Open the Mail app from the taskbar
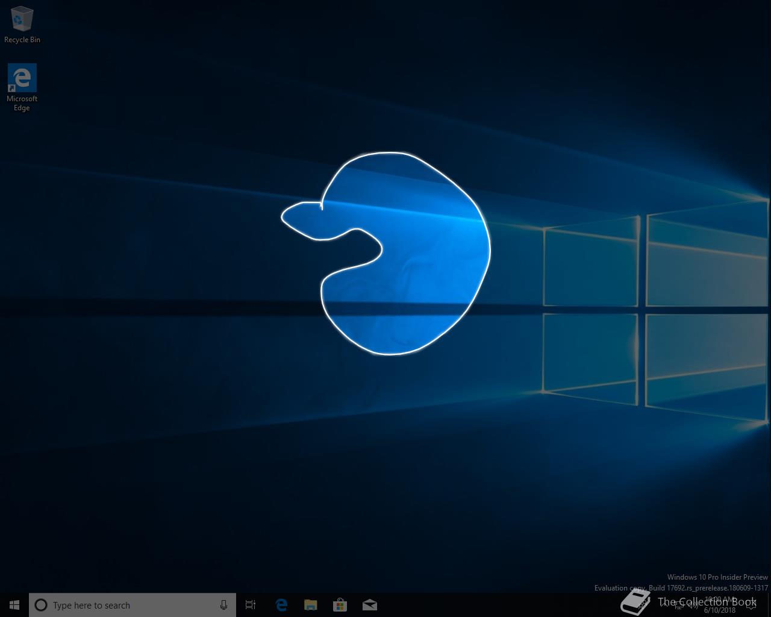Image resolution: width=771 pixels, height=617 pixels. point(370,605)
